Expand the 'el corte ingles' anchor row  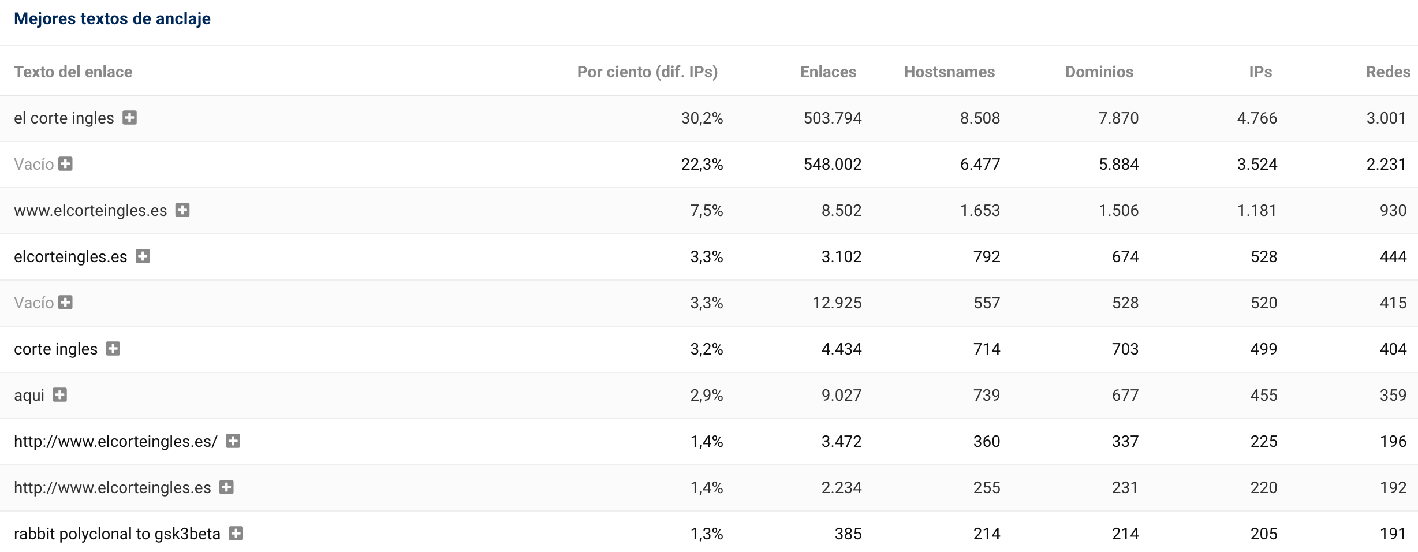tap(130, 118)
